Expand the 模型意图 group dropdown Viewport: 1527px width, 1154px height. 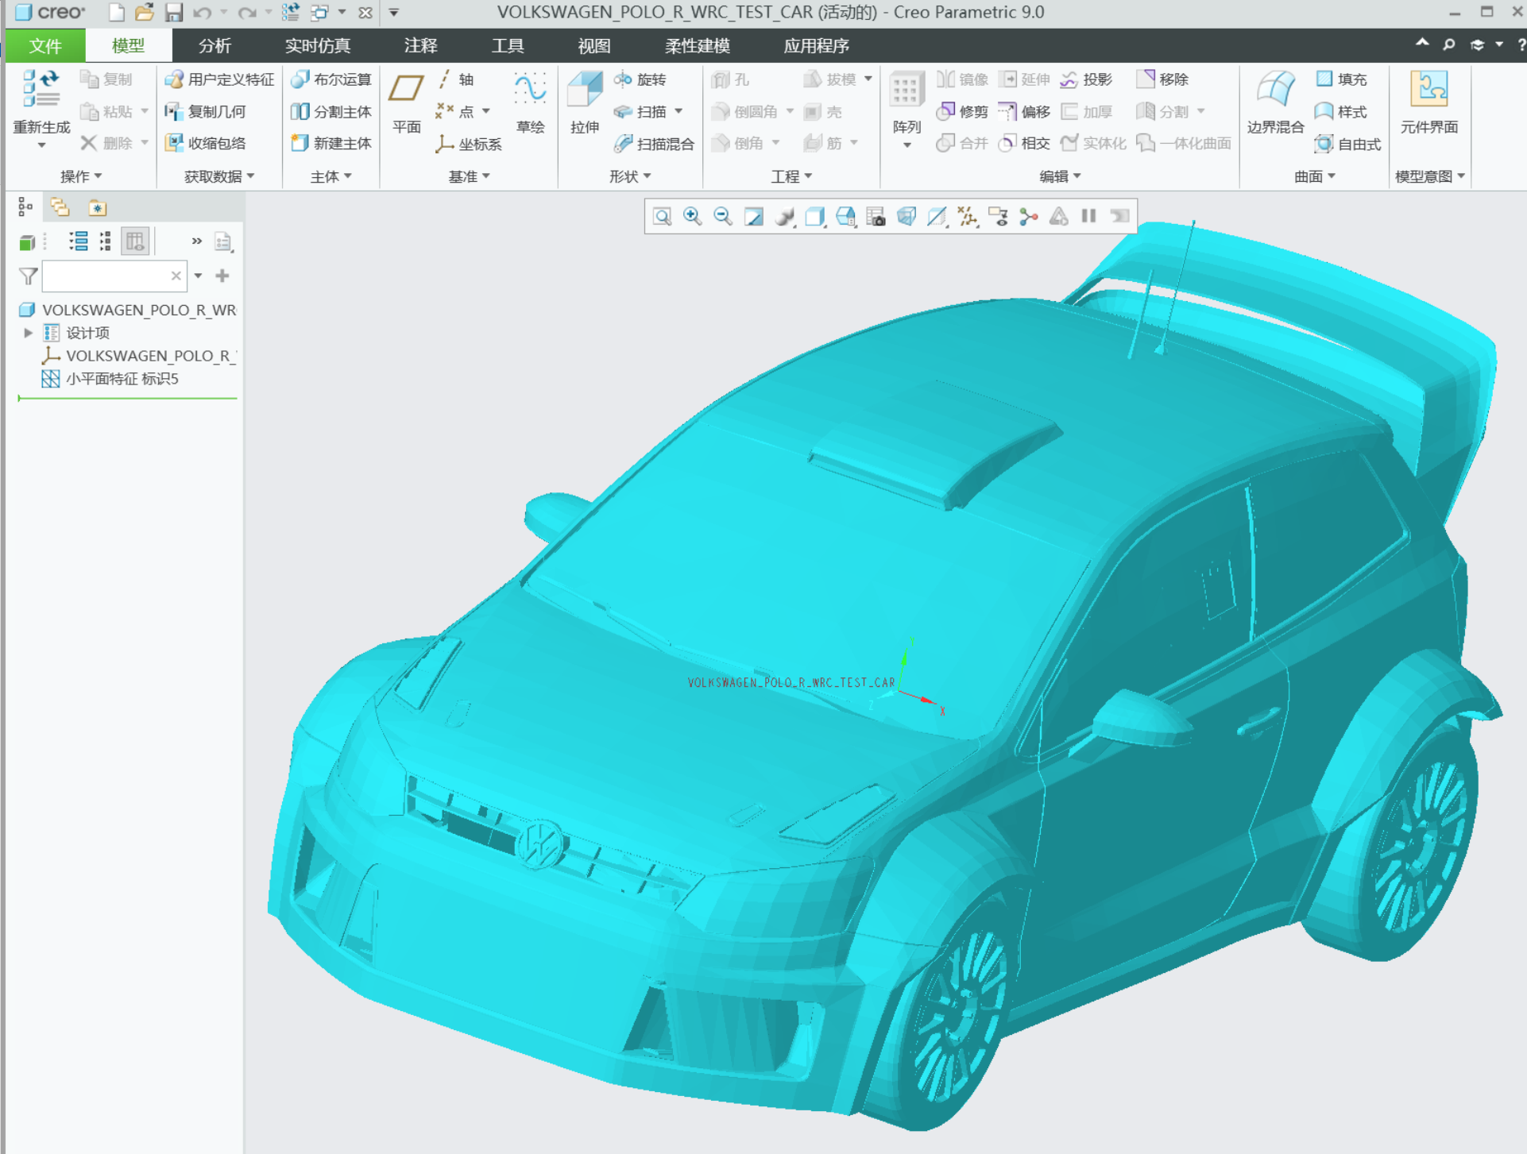pyautogui.click(x=1430, y=176)
